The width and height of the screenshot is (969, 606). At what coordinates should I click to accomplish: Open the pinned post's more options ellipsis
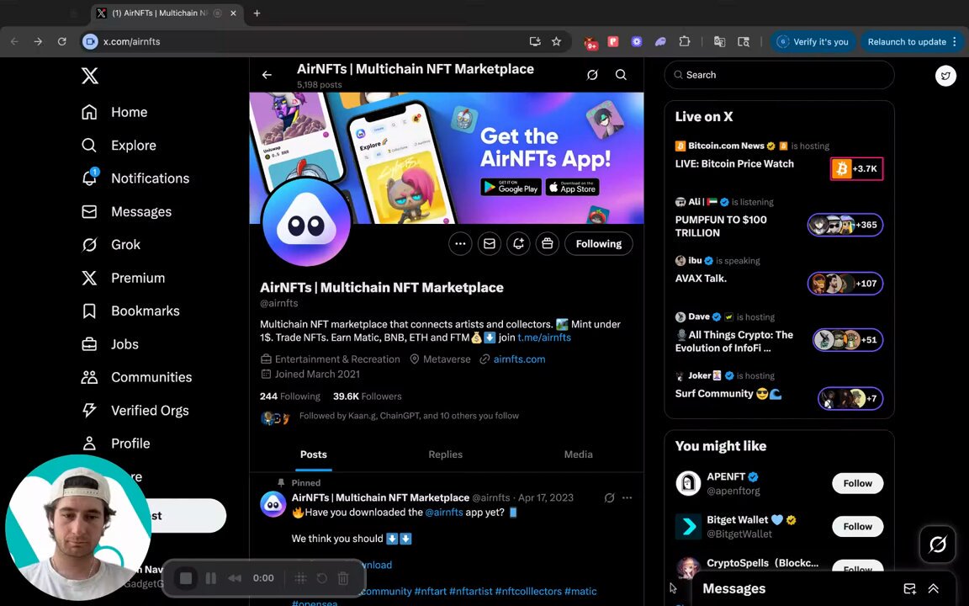[x=627, y=497]
